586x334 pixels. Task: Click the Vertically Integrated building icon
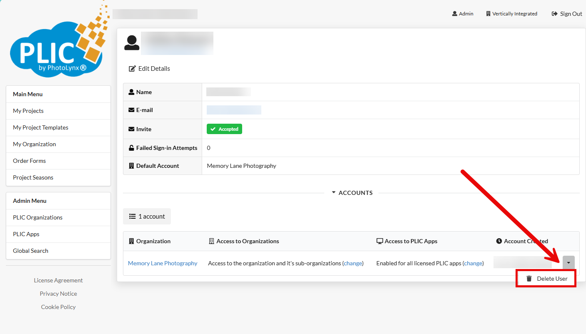[x=488, y=14]
